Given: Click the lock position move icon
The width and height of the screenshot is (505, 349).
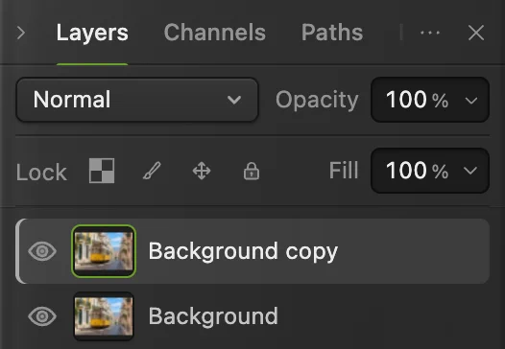Looking at the screenshot, I should pyautogui.click(x=202, y=171).
